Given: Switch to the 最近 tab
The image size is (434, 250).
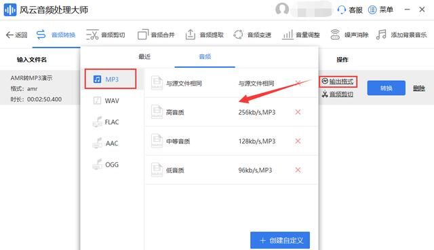Looking at the screenshot, I should tap(144, 57).
